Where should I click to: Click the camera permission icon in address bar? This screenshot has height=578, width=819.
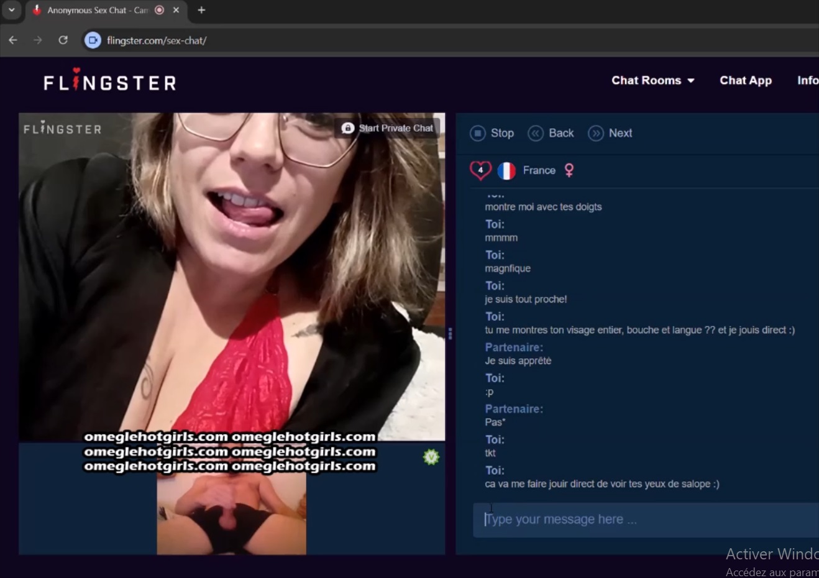(x=93, y=40)
